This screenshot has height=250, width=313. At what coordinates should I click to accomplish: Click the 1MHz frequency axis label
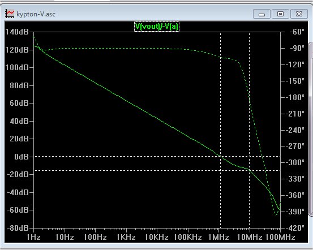(218, 237)
